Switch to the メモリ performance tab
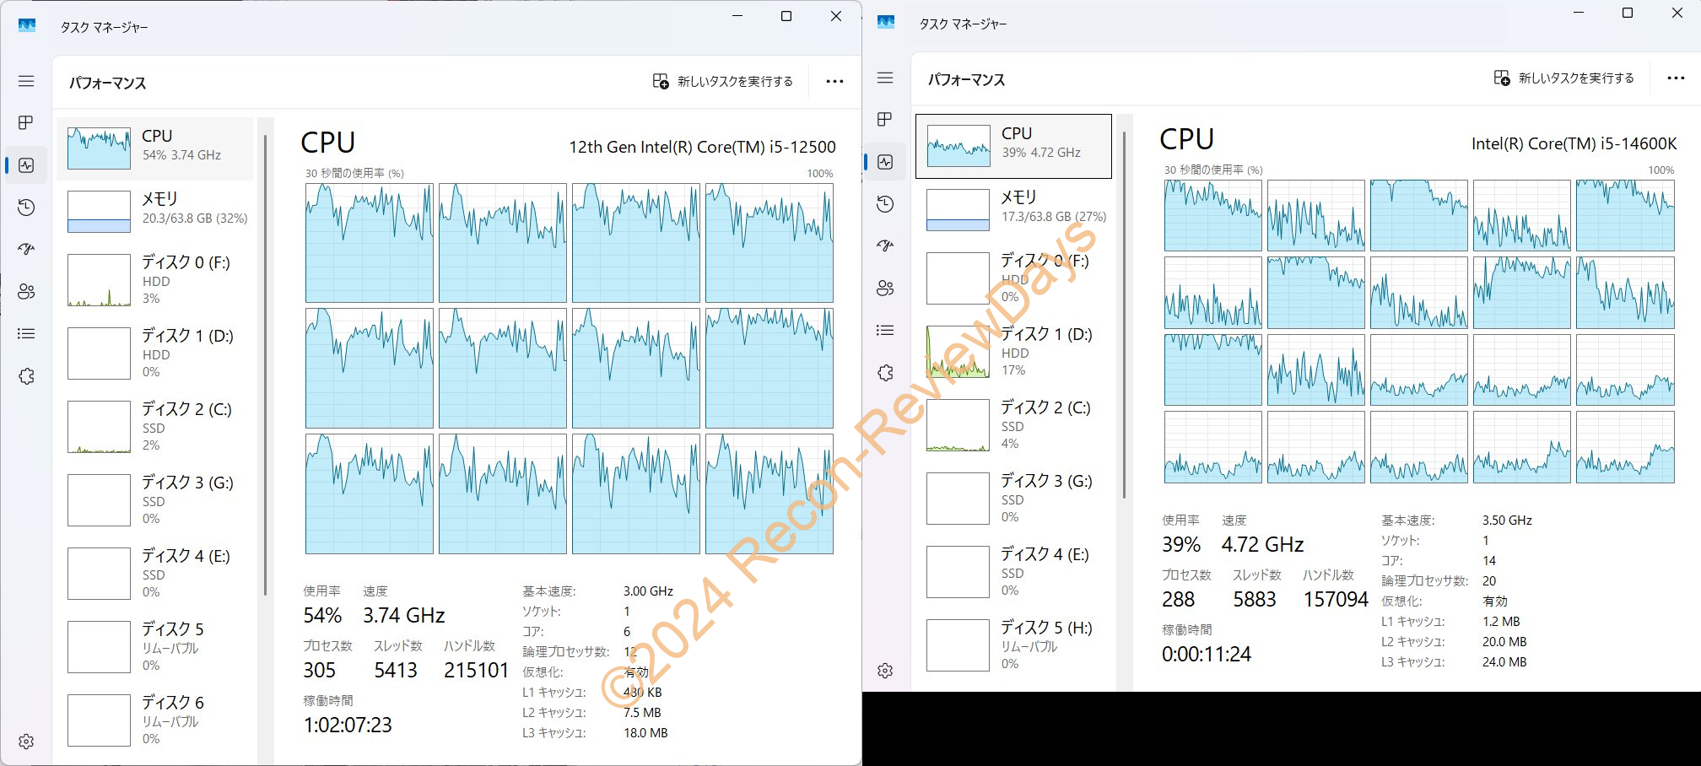Image resolution: width=1701 pixels, height=766 pixels. [x=154, y=209]
